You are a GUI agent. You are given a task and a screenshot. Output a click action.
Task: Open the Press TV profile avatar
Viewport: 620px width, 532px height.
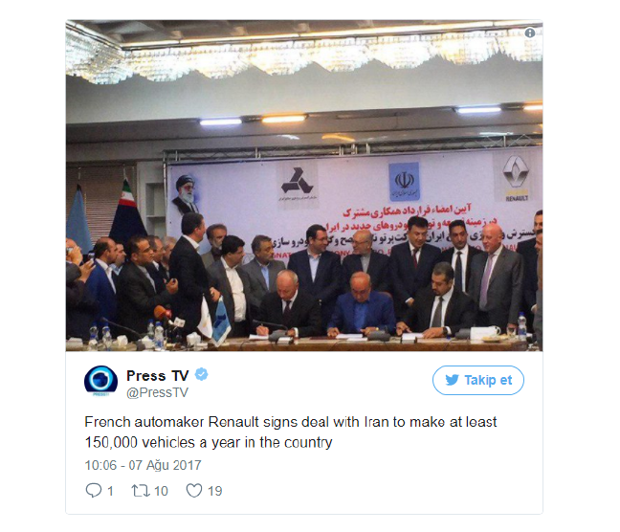point(100,381)
